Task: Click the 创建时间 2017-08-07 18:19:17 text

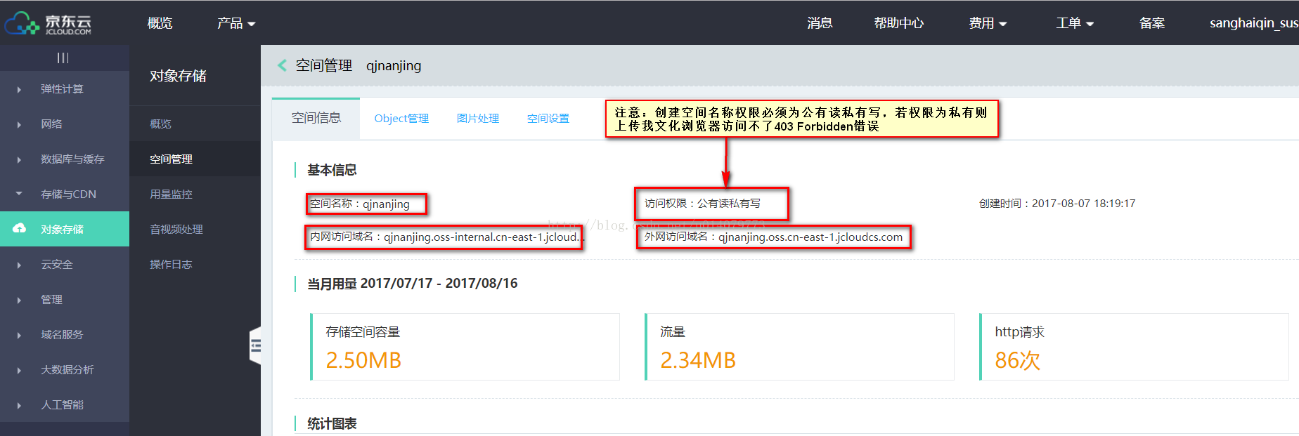Action: [x=1057, y=204]
